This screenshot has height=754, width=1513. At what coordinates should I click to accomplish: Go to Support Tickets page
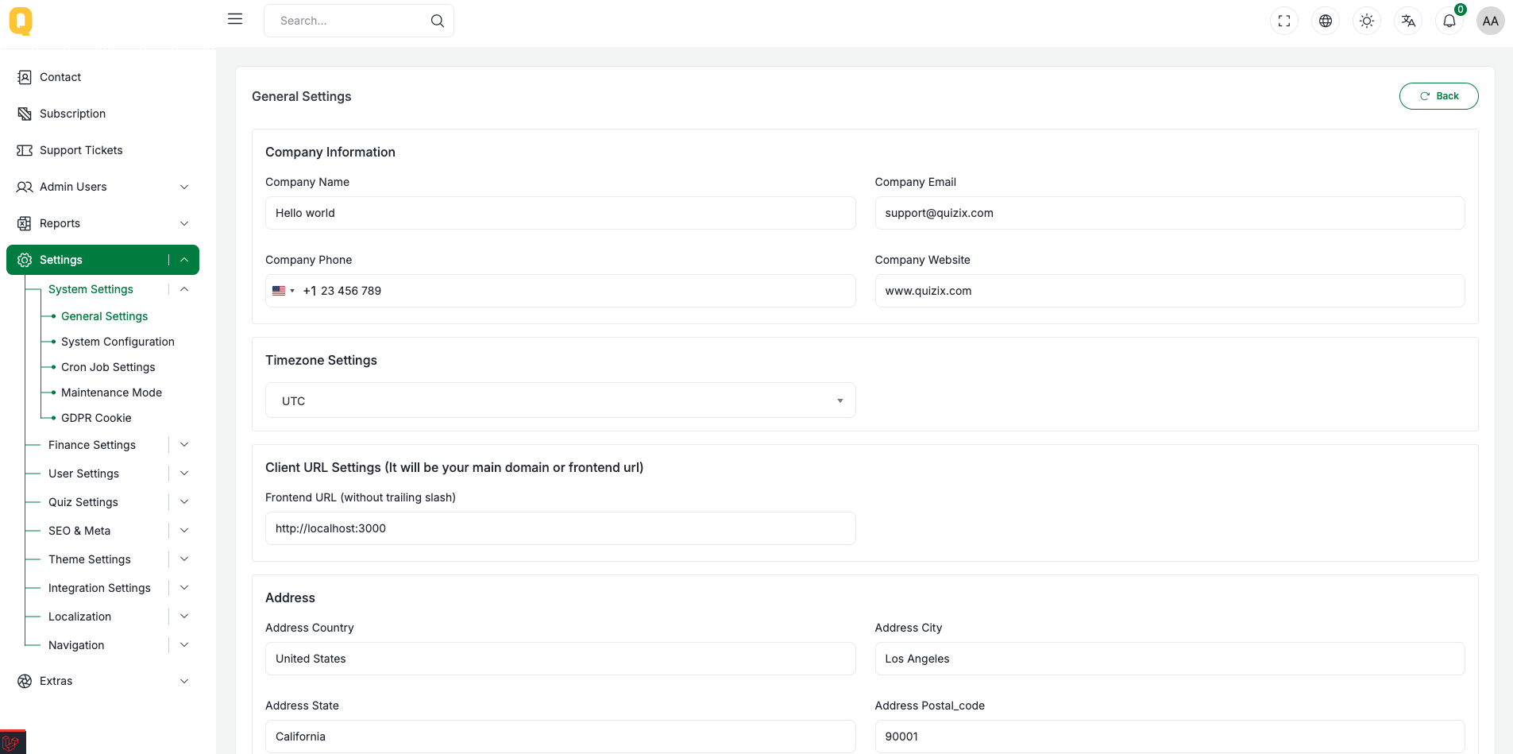81,150
